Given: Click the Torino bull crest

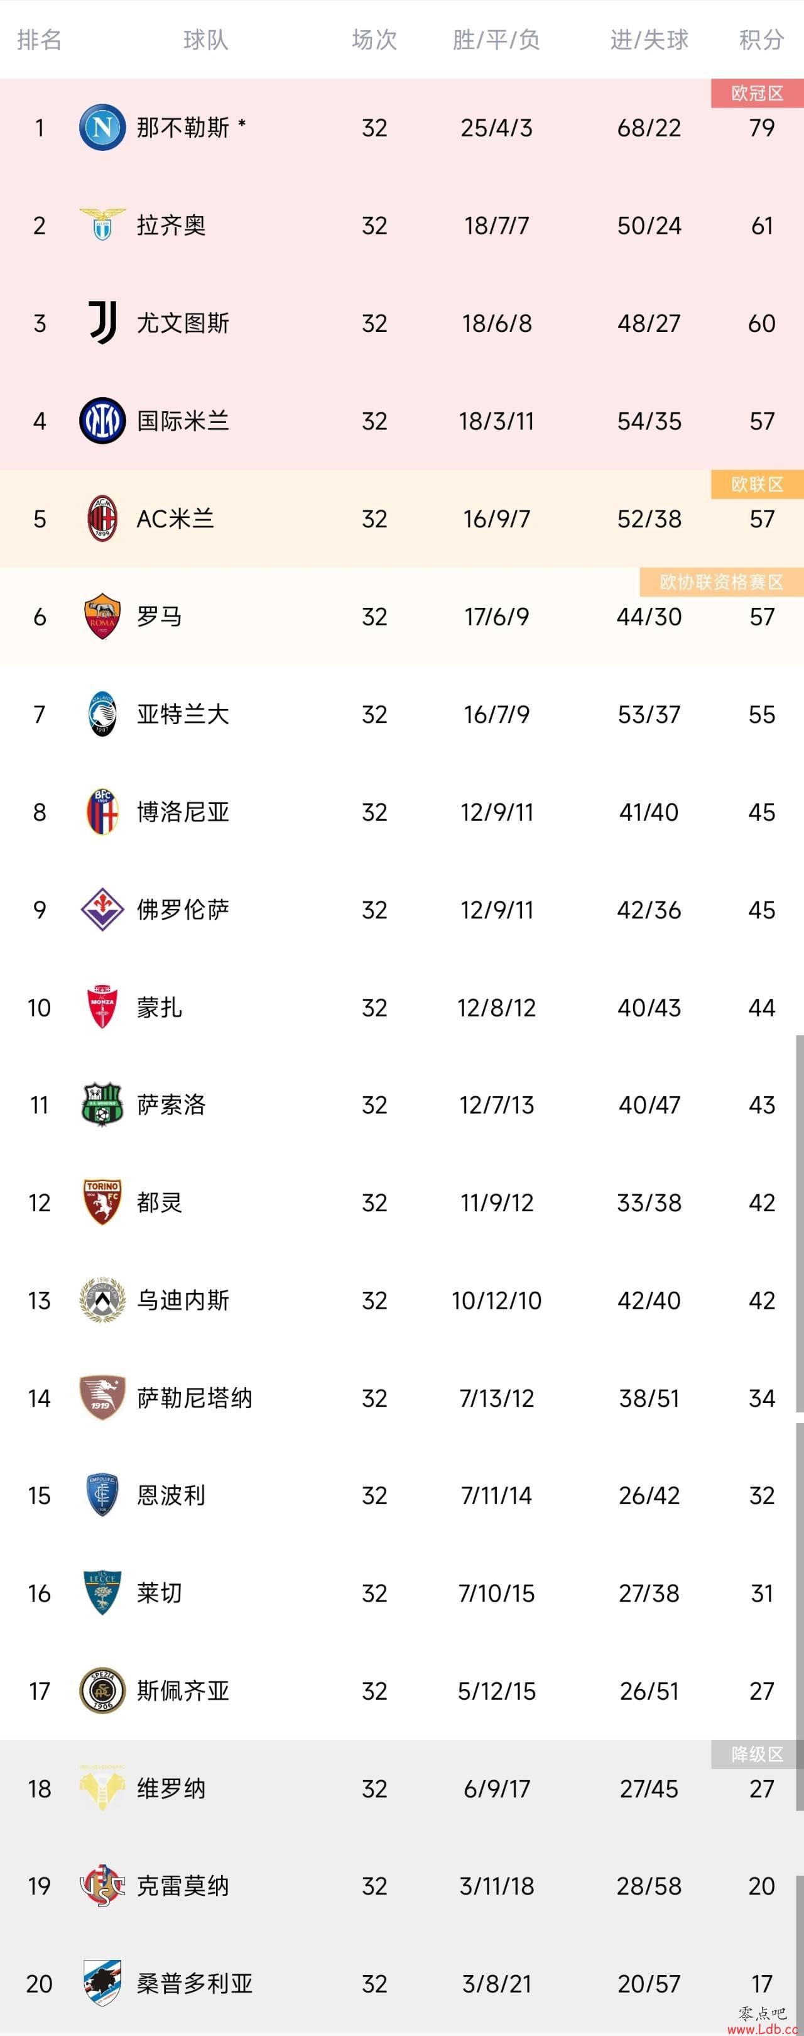Looking at the screenshot, I should (x=102, y=1202).
